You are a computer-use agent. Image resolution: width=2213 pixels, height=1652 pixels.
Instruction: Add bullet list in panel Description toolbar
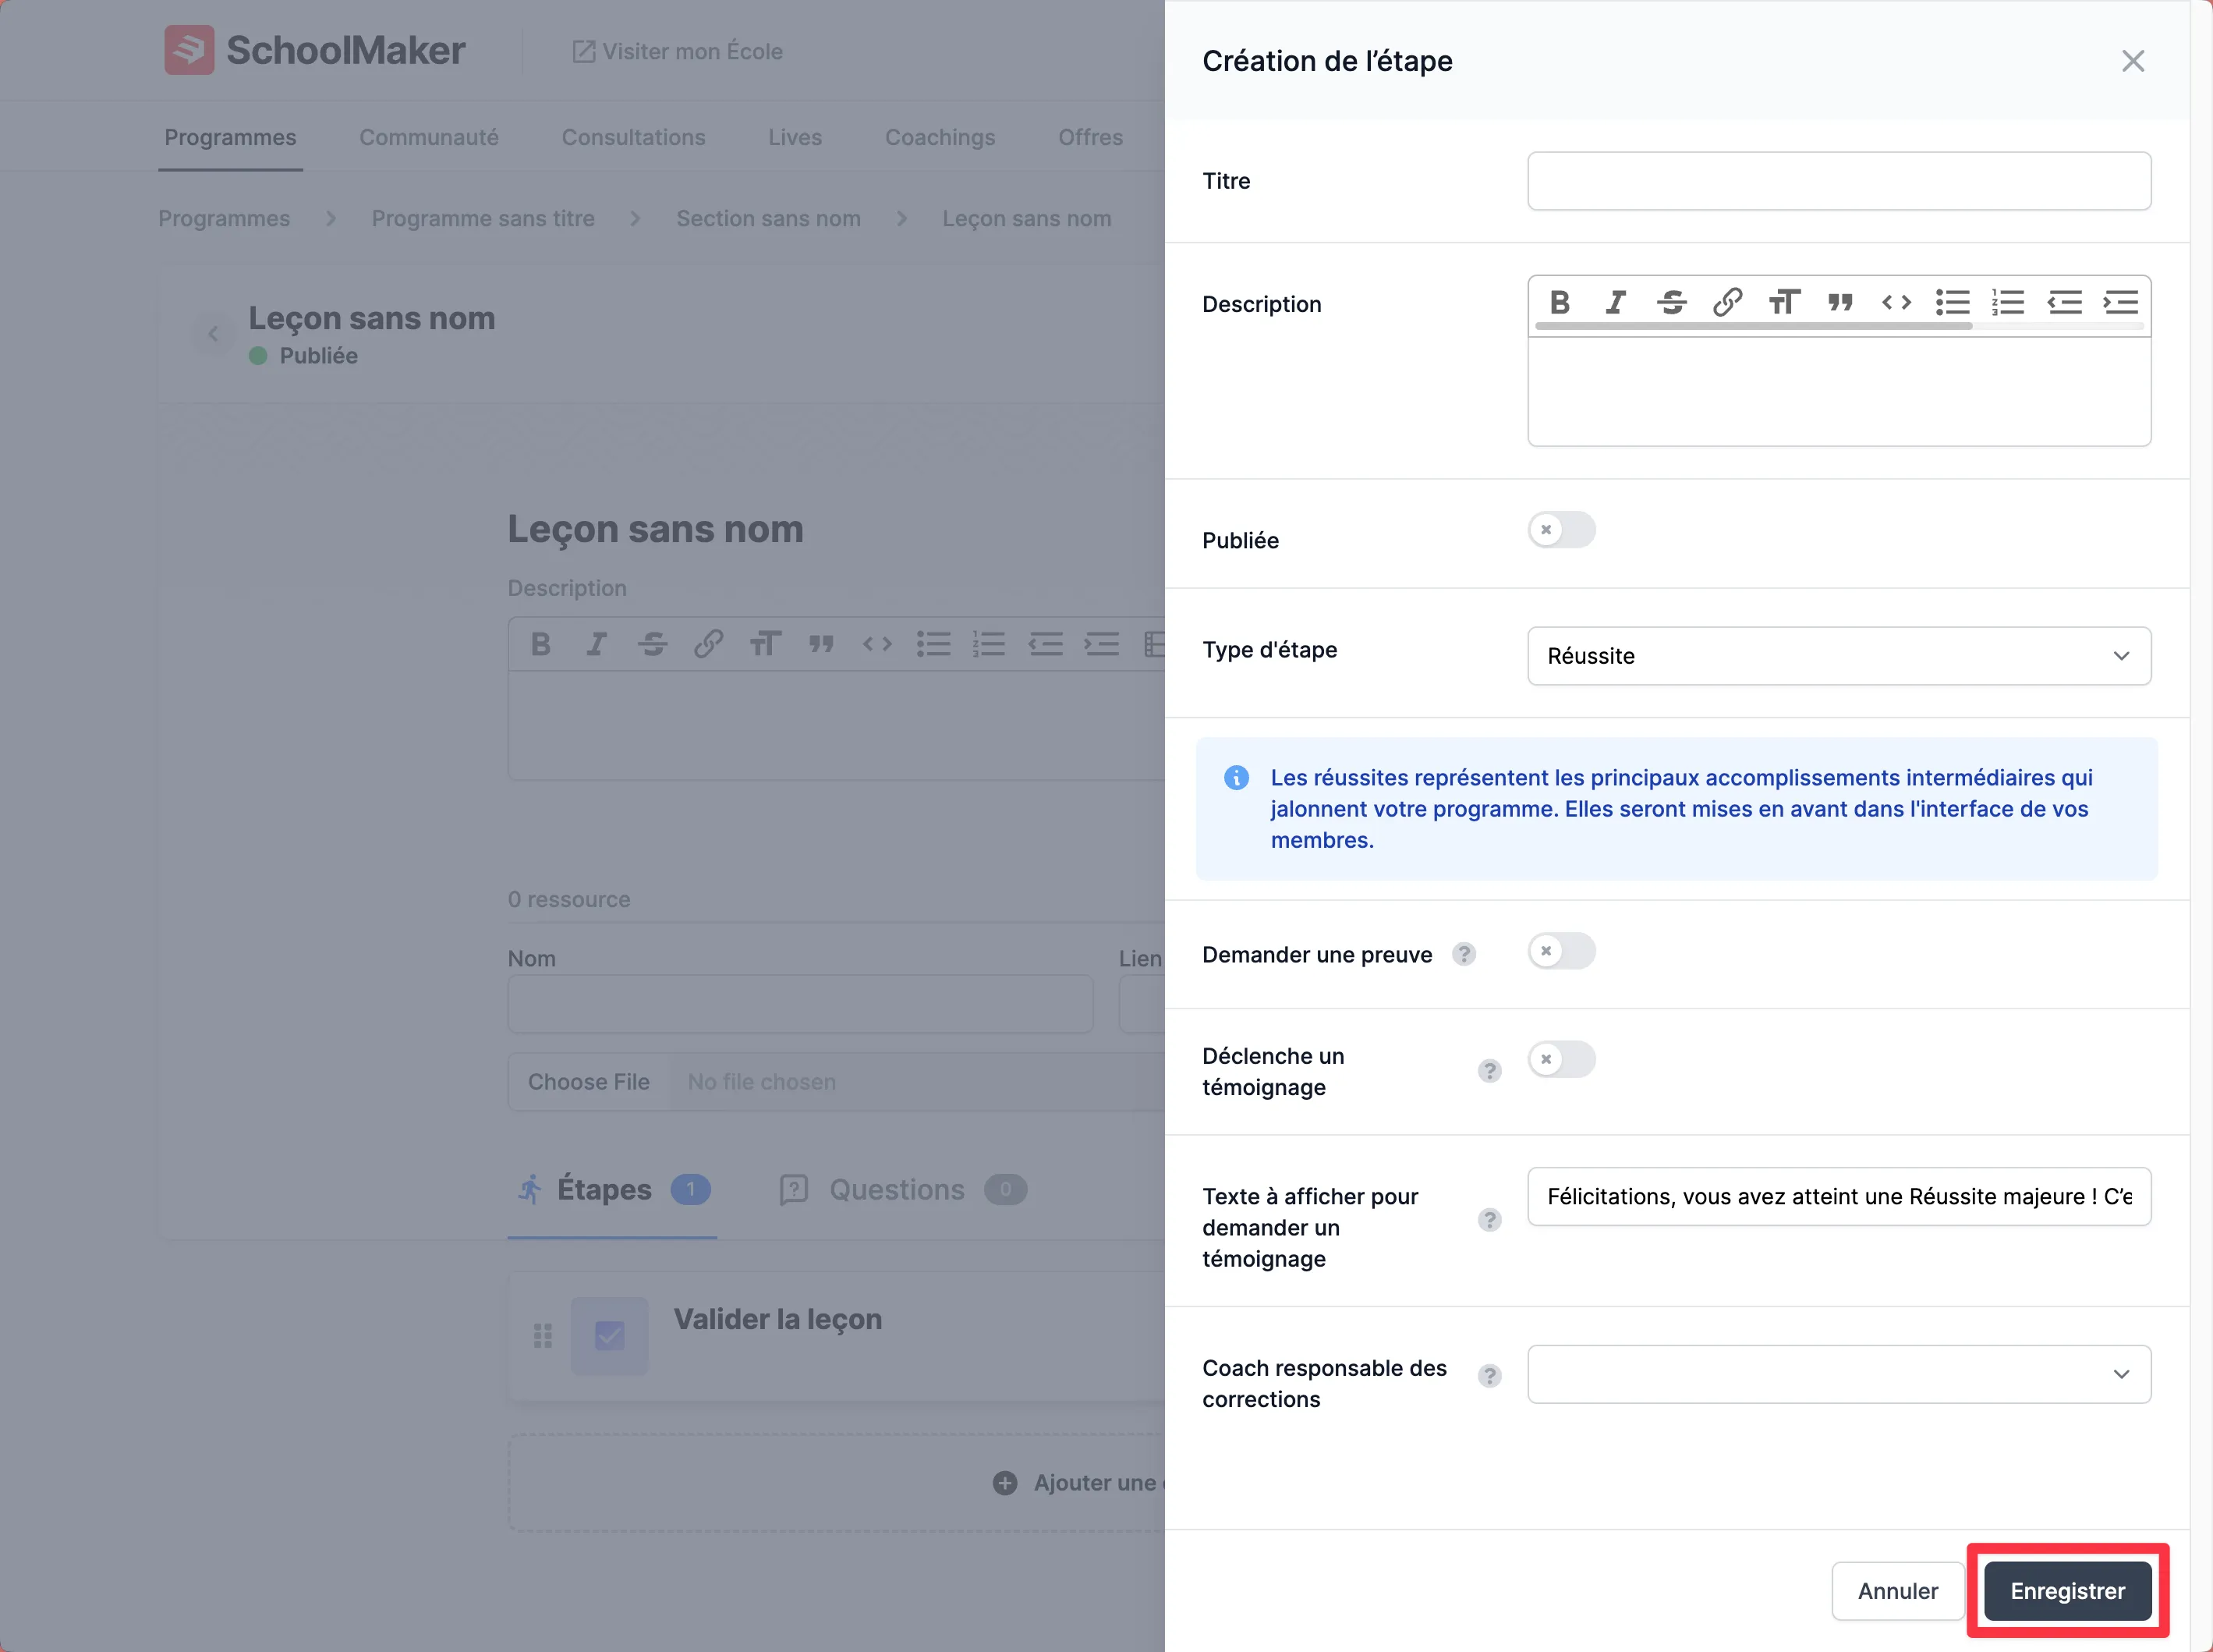[1952, 302]
